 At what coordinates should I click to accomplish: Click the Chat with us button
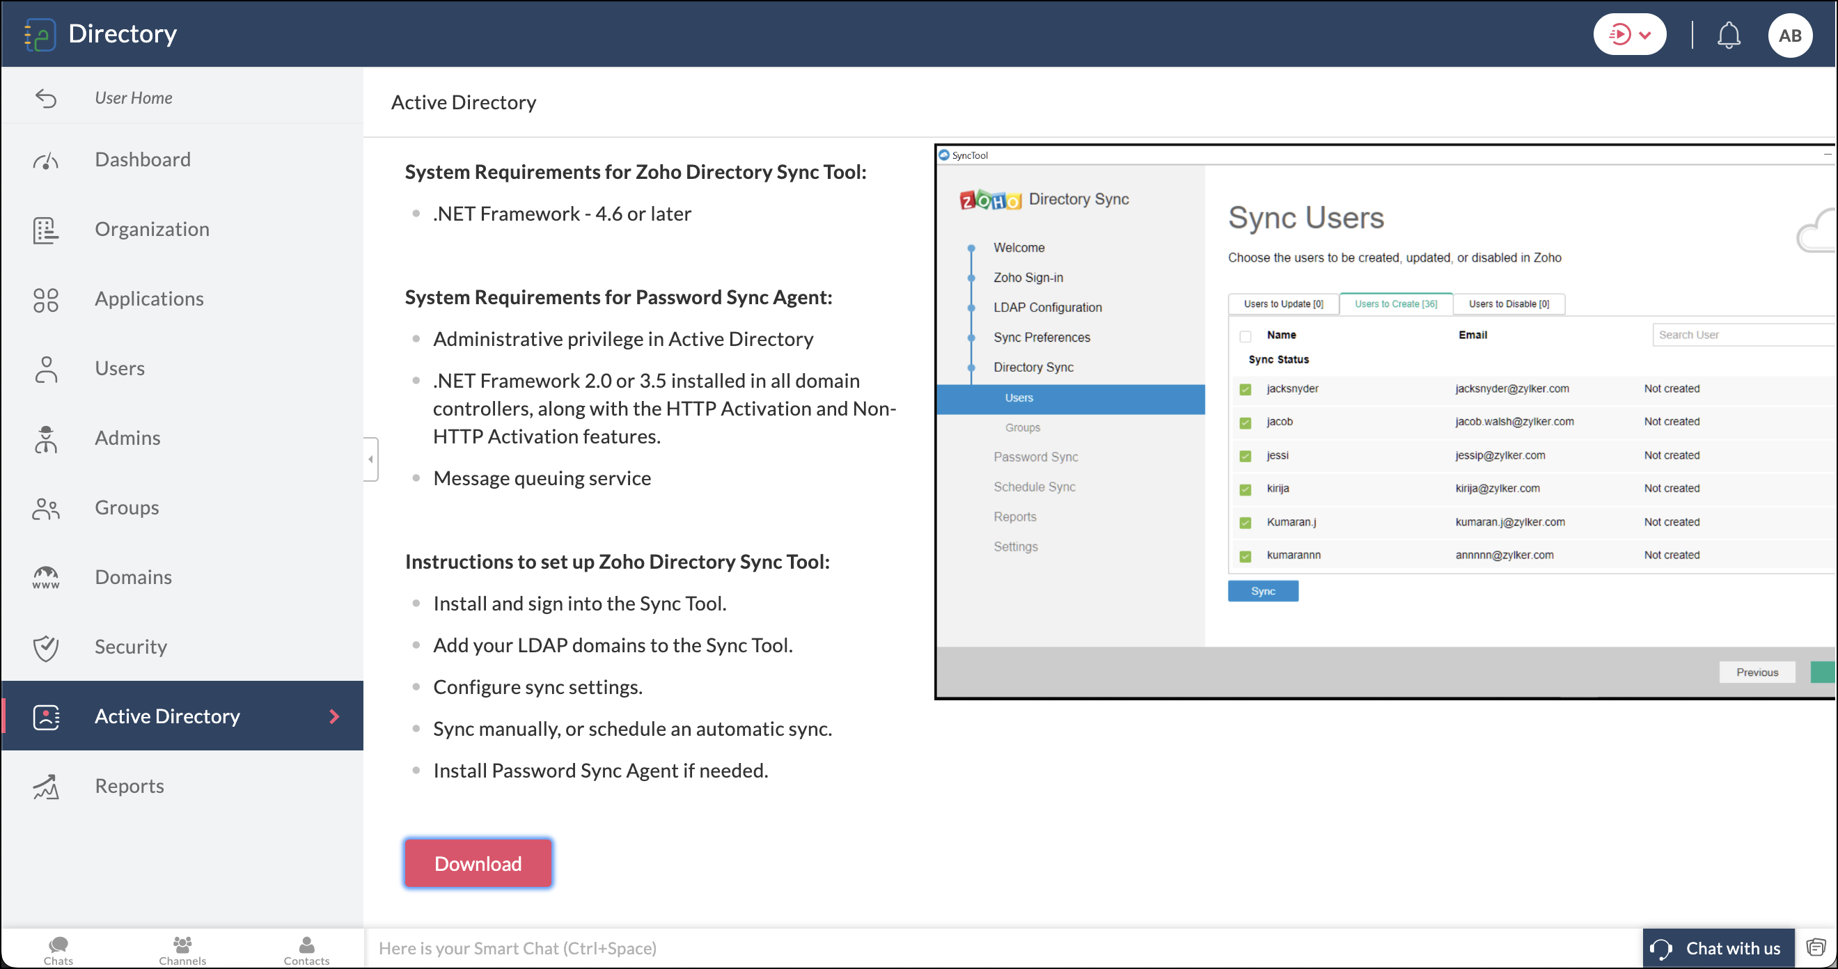(1718, 948)
